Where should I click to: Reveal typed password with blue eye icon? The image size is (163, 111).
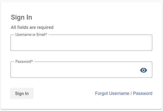pos(143,70)
